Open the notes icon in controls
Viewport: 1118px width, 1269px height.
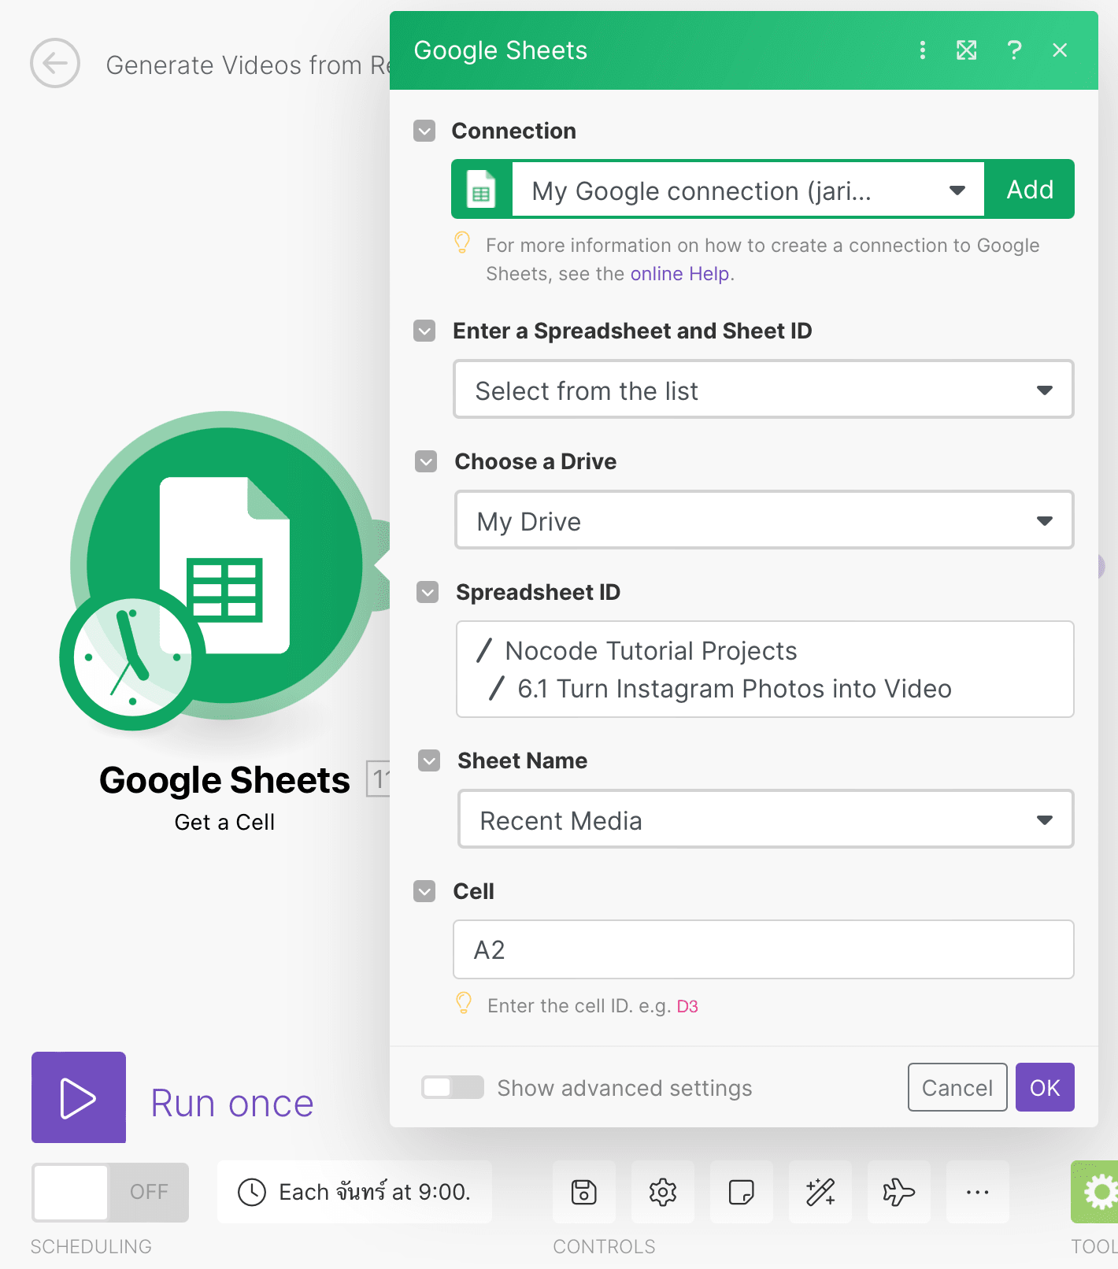click(x=742, y=1192)
